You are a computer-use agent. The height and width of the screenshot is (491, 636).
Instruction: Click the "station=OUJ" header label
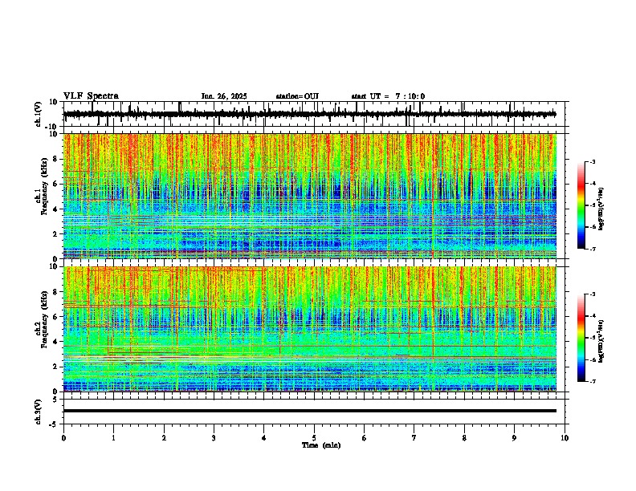pyautogui.click(x=297, y=96)
